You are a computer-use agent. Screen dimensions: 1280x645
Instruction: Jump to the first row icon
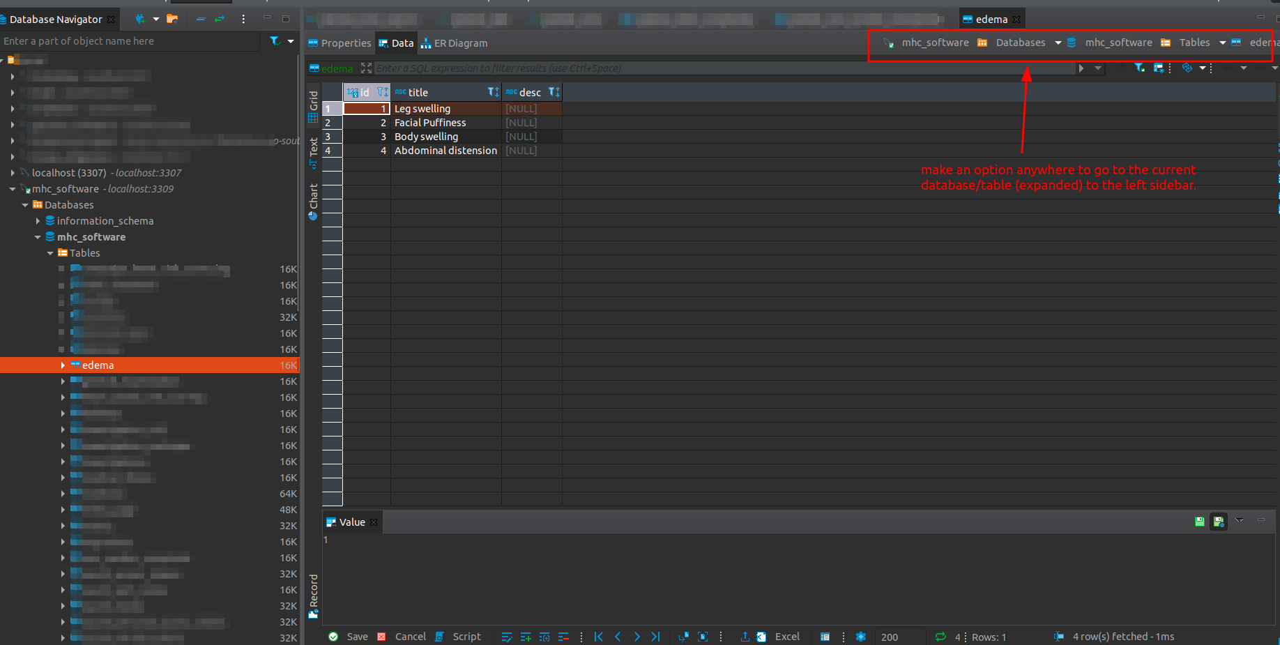(599, 637)
